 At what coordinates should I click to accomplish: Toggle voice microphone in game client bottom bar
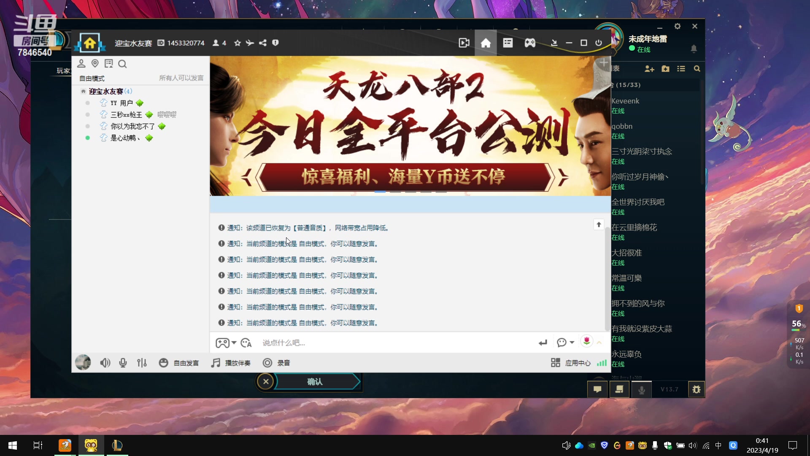point(641,389)
